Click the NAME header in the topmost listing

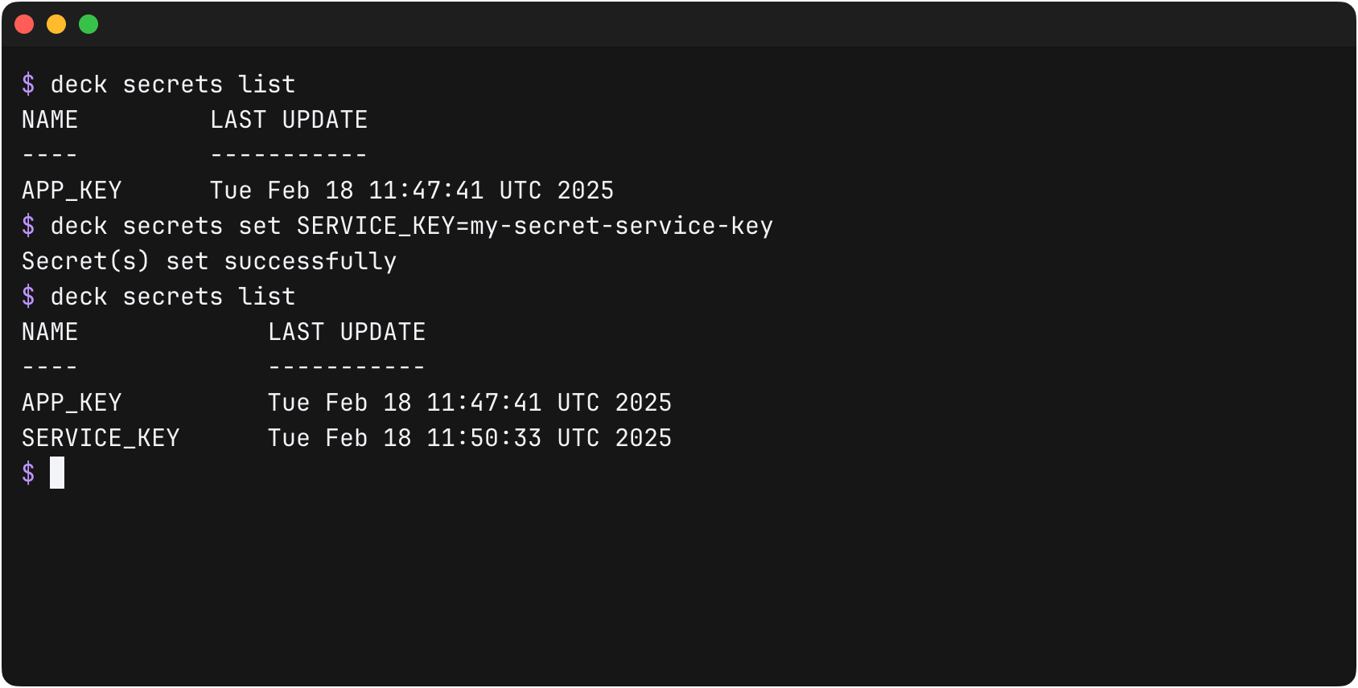[x=50, y=120]
